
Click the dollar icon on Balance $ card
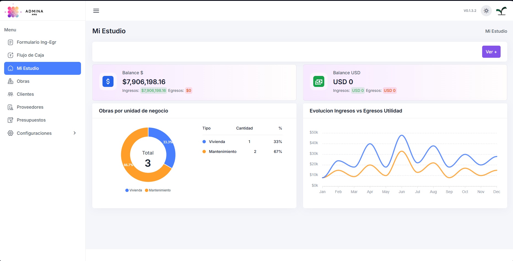click(108, 81)
